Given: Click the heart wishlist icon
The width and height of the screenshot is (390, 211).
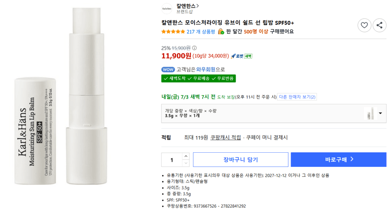Looking at the screenshot, I should 365,25.
